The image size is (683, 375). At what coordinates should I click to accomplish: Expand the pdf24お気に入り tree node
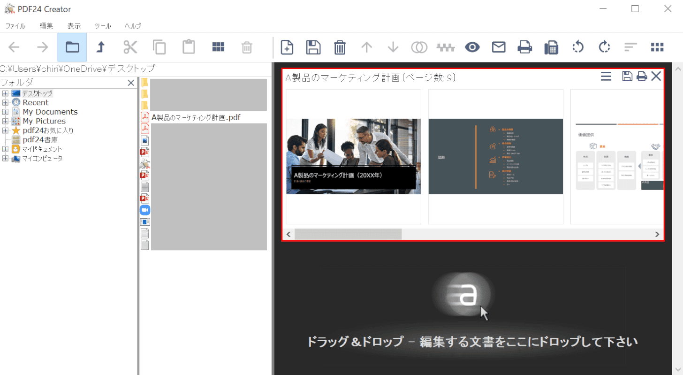click(x=5, y=130)
